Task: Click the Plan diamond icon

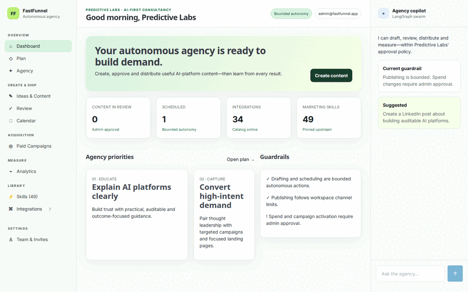Action: pyautogui.click(x=11, y=59)
